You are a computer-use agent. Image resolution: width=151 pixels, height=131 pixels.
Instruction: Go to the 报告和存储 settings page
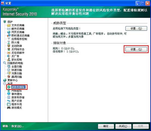point(18,97)
